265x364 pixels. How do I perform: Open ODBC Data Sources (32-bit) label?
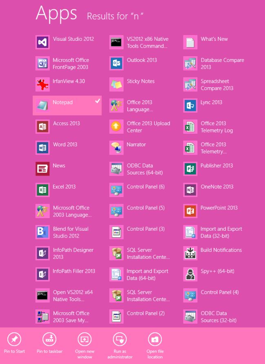[219, 317]
